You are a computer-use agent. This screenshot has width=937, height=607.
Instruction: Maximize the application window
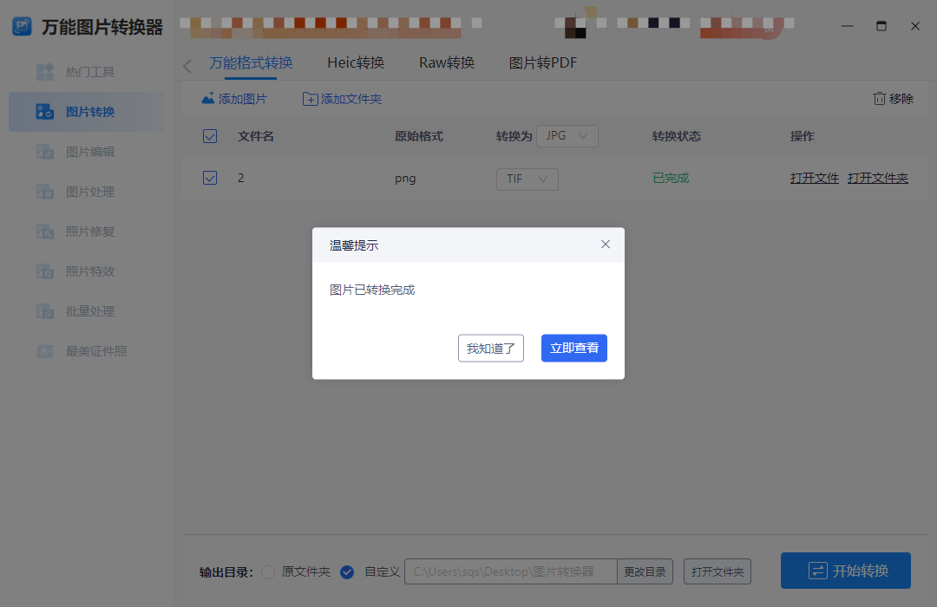pyautogui.click(x=881, y=26)
